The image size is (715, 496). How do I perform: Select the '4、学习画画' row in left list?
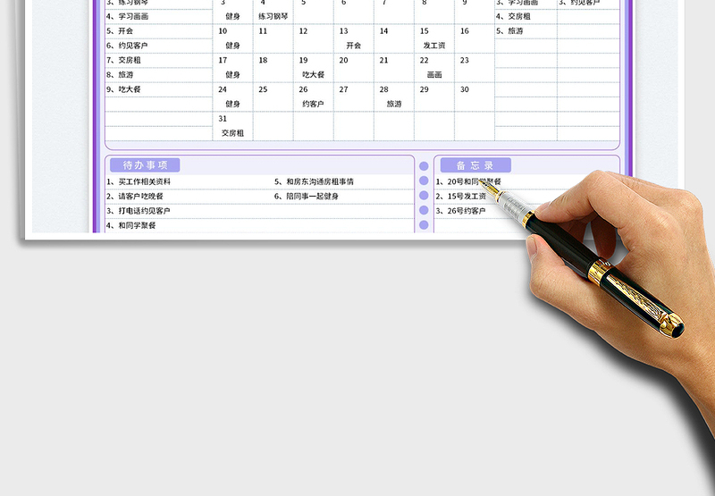[159, 16]
